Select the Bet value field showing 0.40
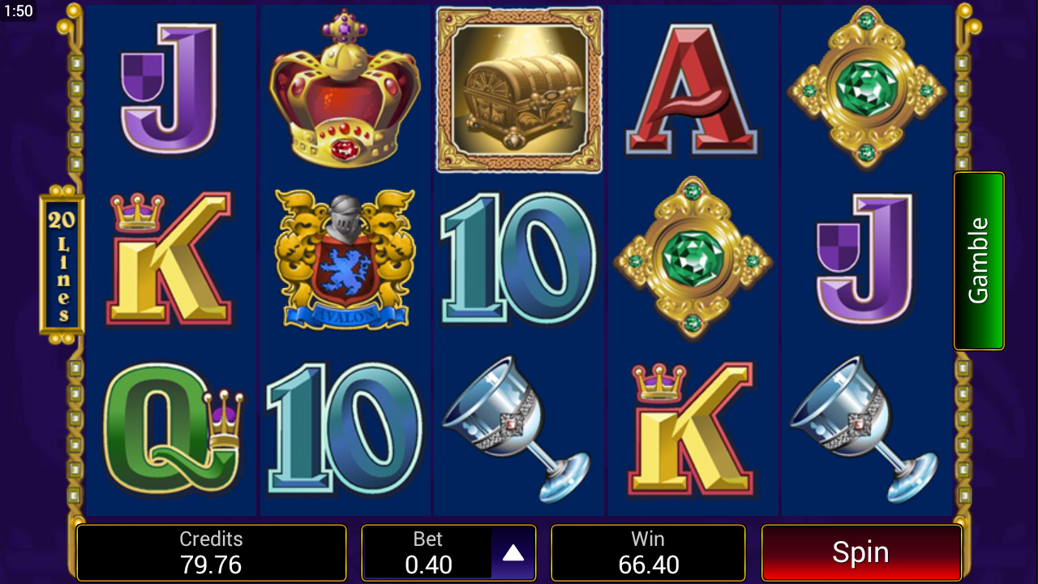This screenshot has width=1038, height=584. [428, 553]
